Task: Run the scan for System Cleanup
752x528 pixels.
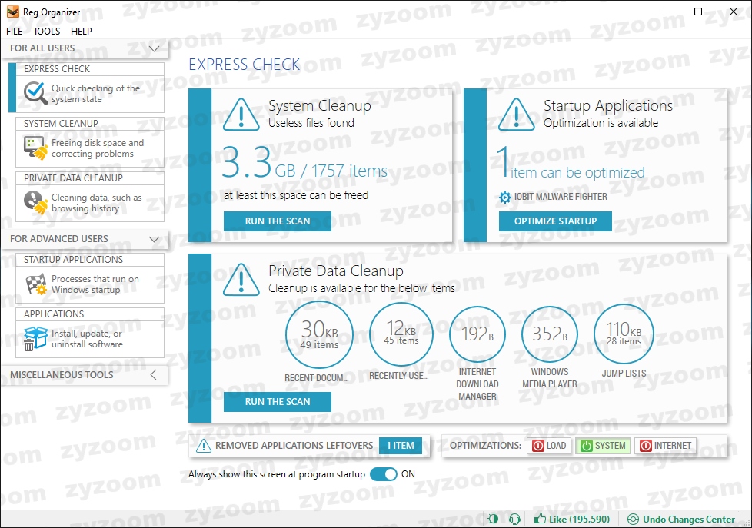Action: 278,221
